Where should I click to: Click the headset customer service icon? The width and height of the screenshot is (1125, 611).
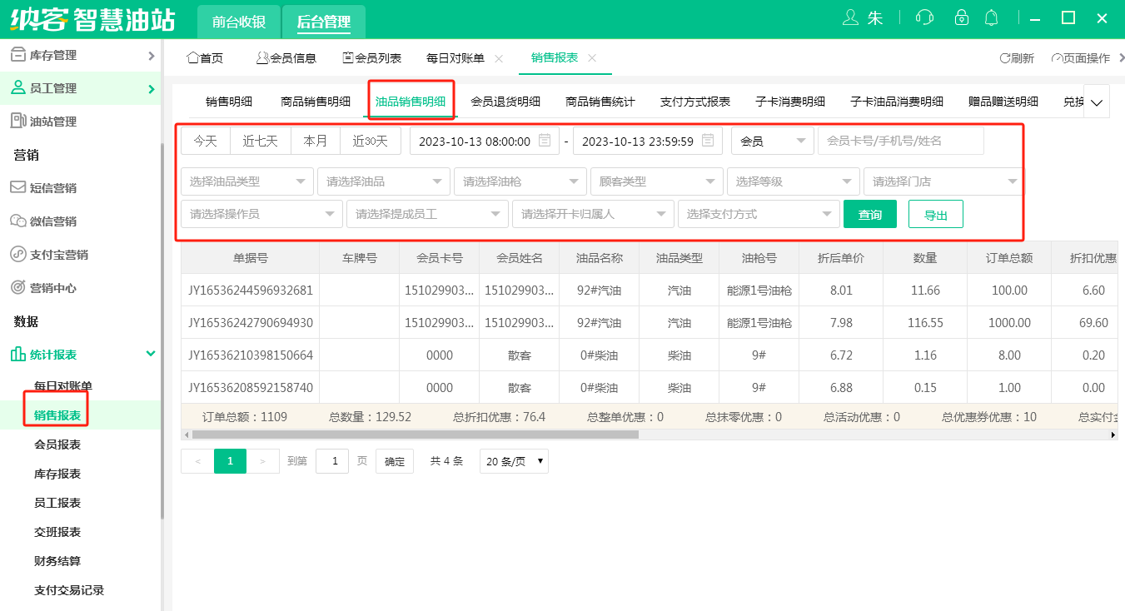pos(924,17)
